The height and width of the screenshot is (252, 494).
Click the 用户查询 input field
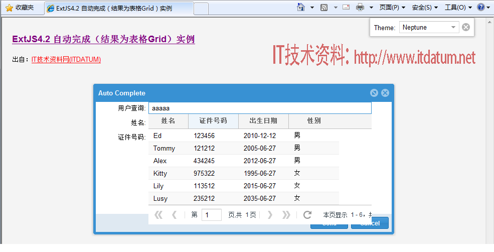260,108
